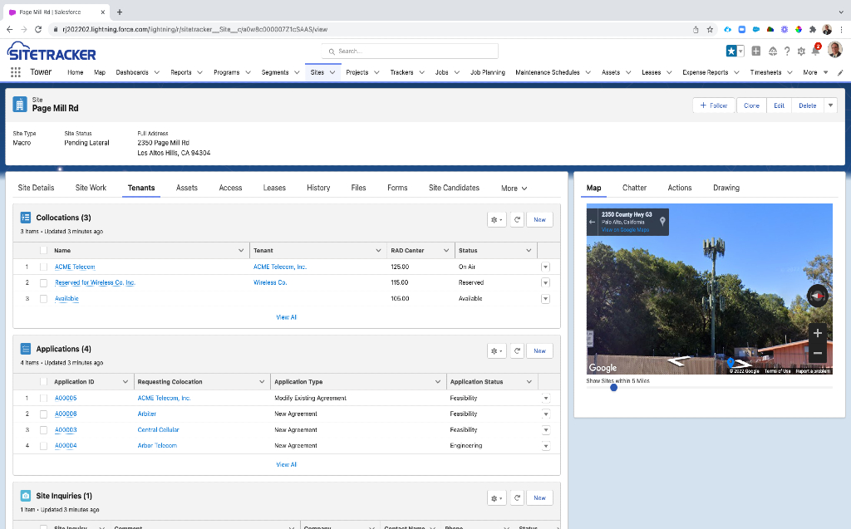Image resolution: width=851 pixels, height=529 pixels.
Task: Click the tower street view image
Action: [710, 289]
